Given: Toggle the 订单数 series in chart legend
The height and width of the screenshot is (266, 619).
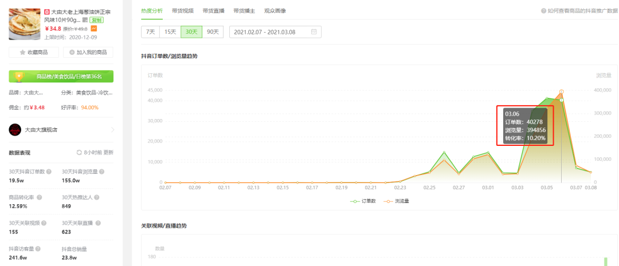Looking at the screenshot, I should tap(363, 201).
